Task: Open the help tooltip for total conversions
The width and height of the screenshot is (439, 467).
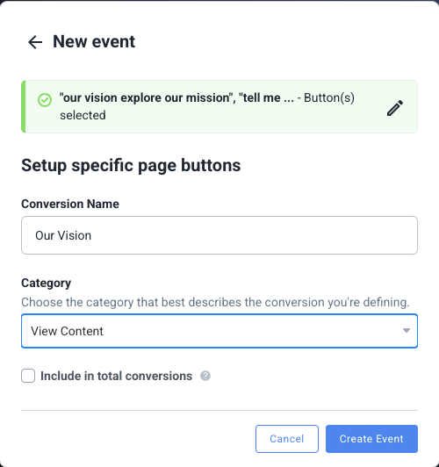Action: click(205, 376)
